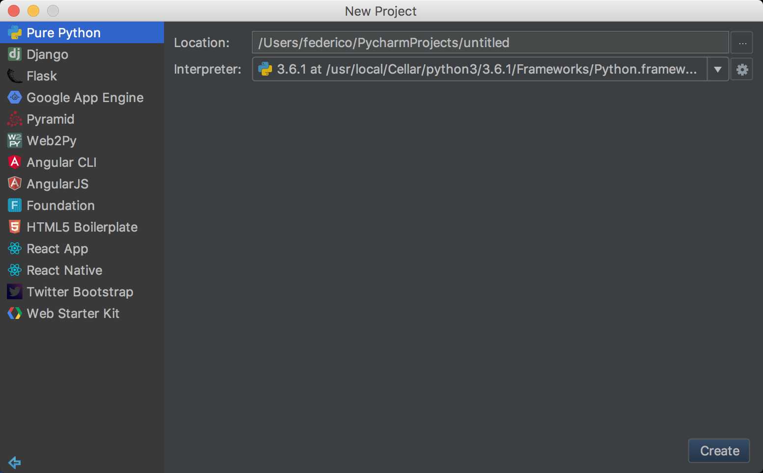The width and height of the screenshot is (763, 473).
Task: Browse for project location with ellipsis button
Action: click(x=742, y=43)
